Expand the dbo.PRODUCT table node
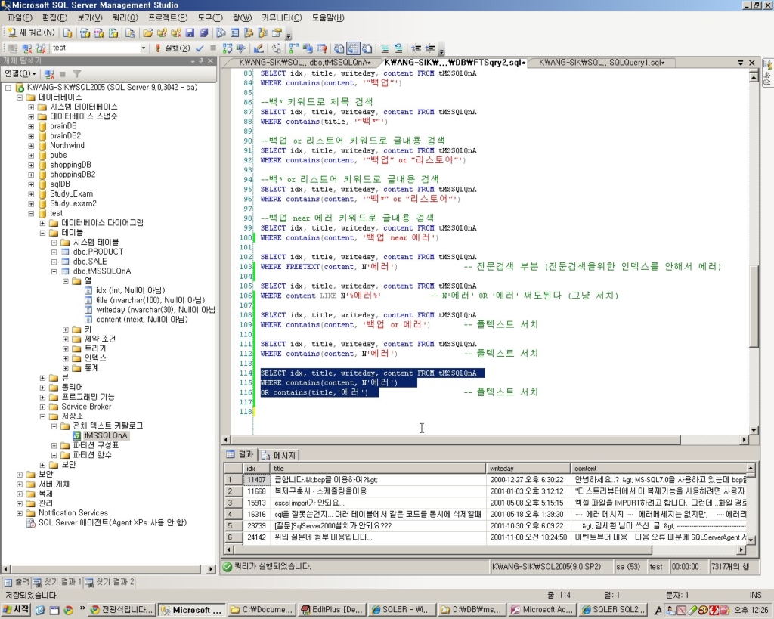 coord(54,252)
